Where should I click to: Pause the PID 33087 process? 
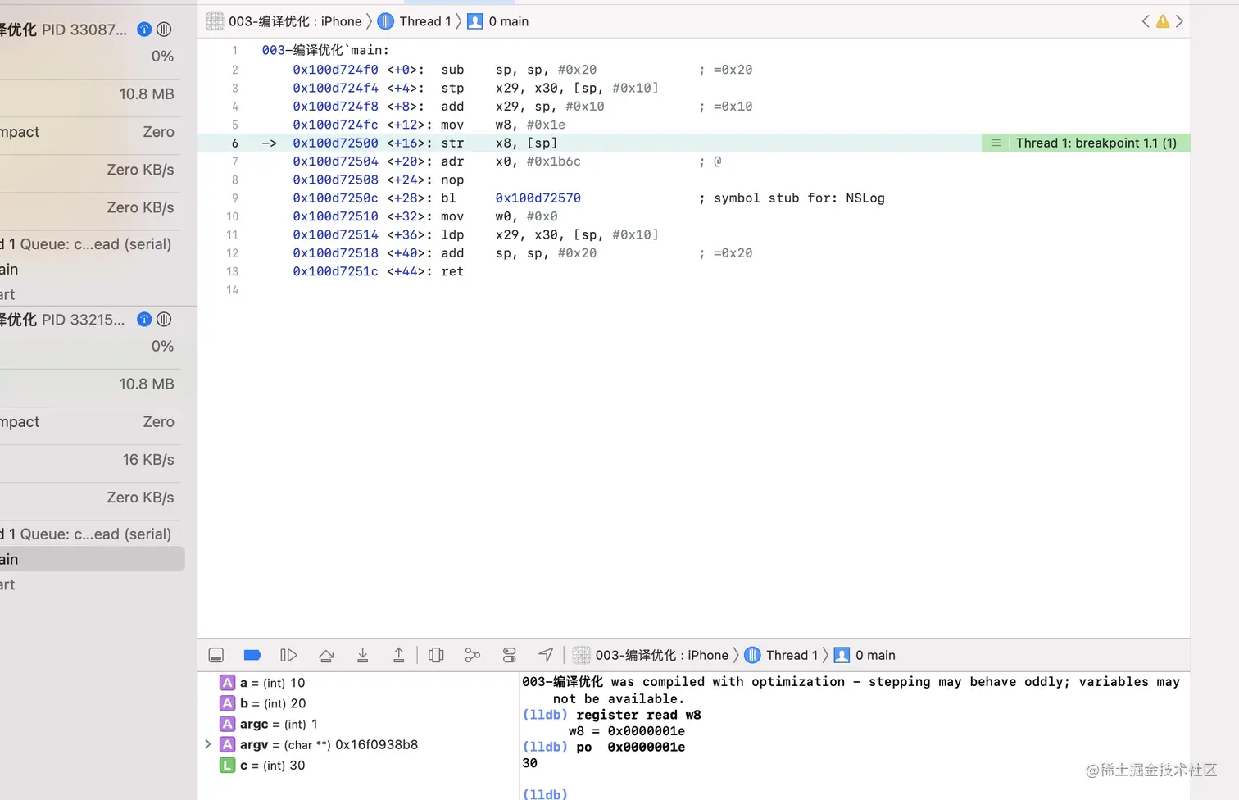pos(164,30)
